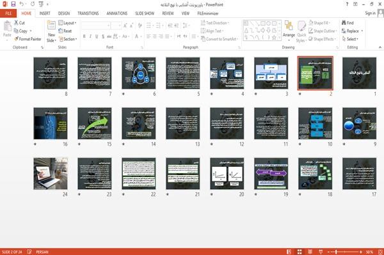Viewport: 384px width, 255px height.
Task: Click the Save icon in quick access toolbar
Action: coord(13,4)
